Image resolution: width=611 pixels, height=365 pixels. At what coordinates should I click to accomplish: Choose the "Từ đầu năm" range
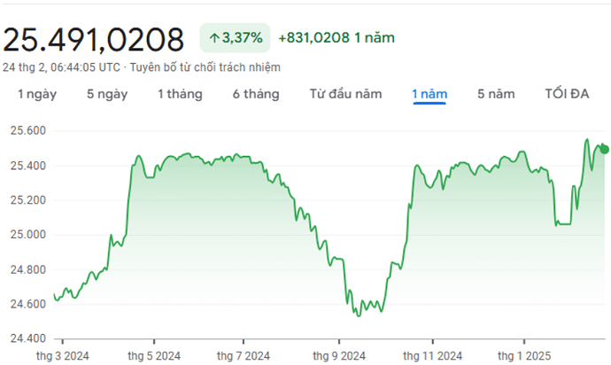pyautogui.click(x=345, y=94)
